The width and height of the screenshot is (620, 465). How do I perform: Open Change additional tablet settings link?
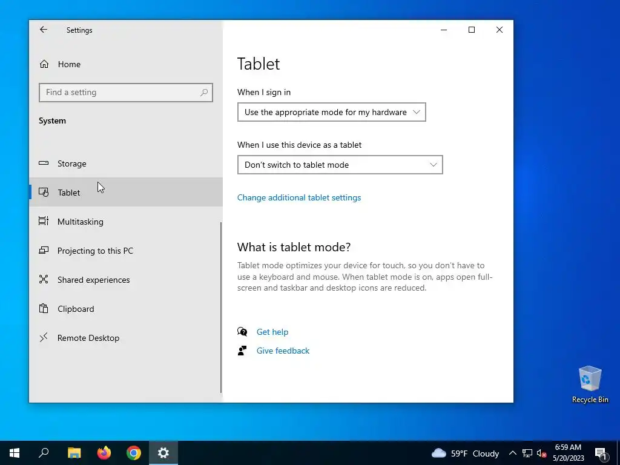point(299,198)
